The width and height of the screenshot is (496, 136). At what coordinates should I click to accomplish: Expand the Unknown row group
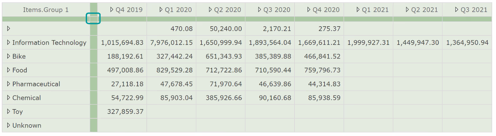pos(9,126)
